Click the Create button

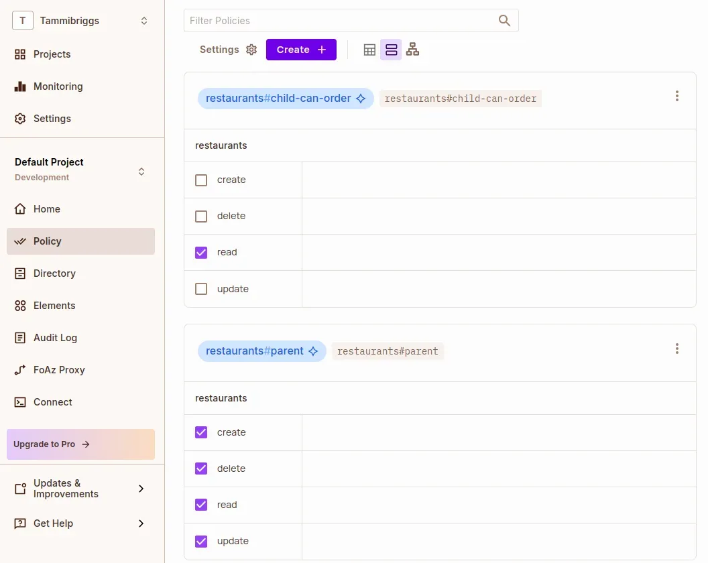coord(301,50)
